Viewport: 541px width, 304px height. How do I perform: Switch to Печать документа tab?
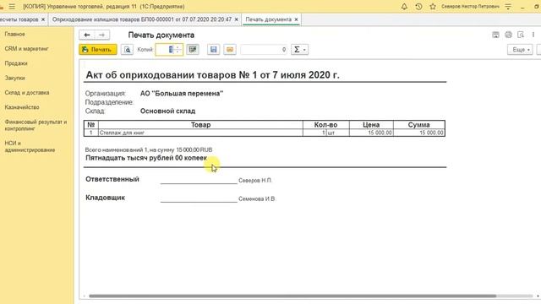(269, 19)
